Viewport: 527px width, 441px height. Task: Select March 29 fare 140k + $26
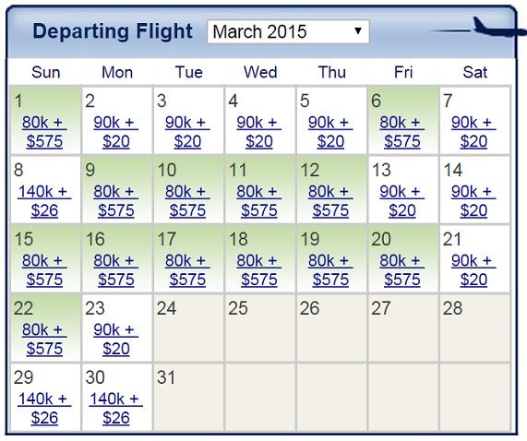44,409
